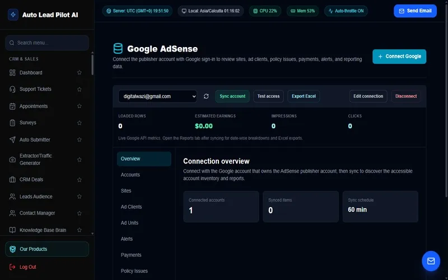
Task: Click Sync account
Action: pos(232,96)
